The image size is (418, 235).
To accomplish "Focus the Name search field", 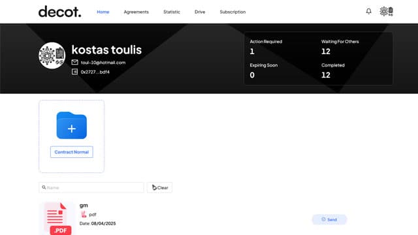I will [91, 187].
